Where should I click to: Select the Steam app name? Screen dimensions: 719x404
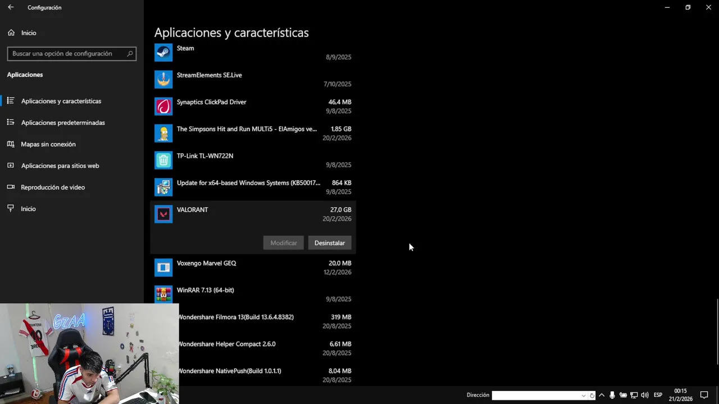185,48
